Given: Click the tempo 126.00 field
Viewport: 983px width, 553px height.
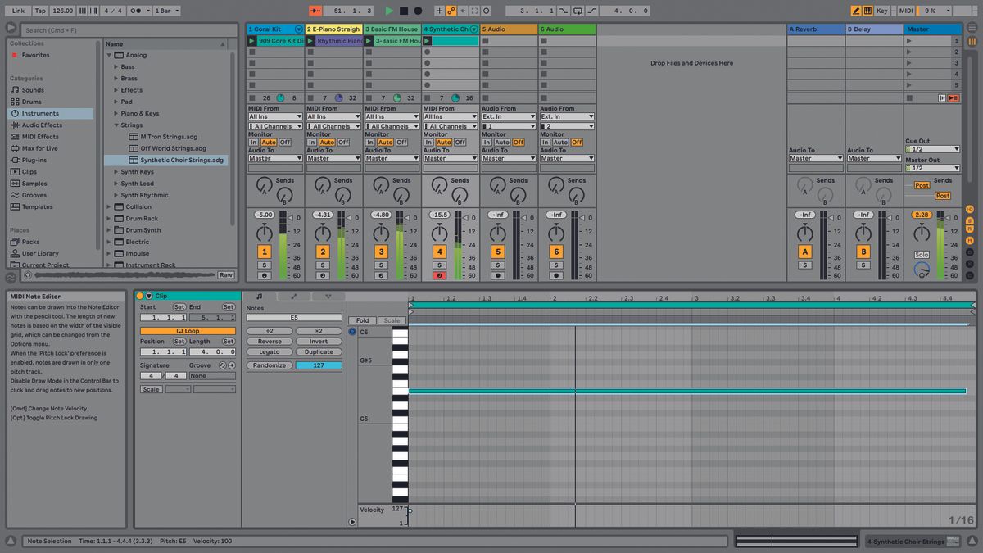Looking at the screenshot, I should [x=61, y=11].
